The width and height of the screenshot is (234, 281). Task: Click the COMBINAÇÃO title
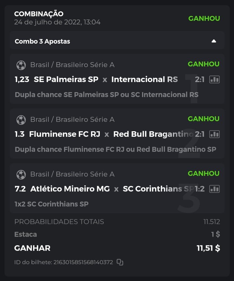pyautogui.click(x=39, y=14)
